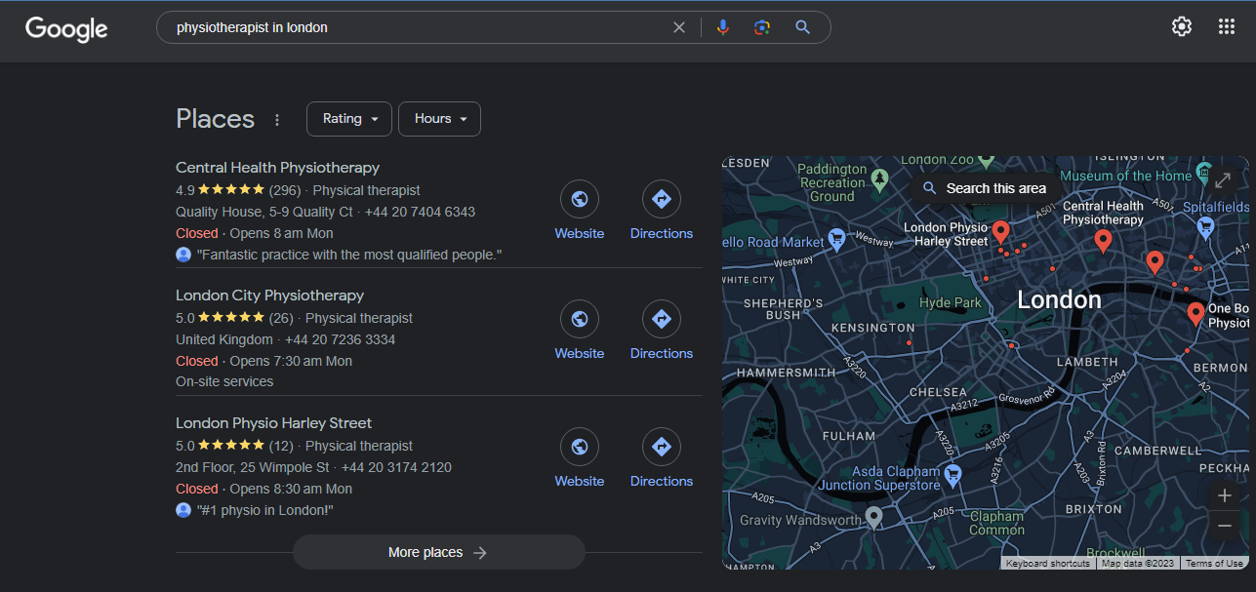The height and width of the screenshot is (592, 1256).
Task: Open London City Physiotherapy listing
Action: coord(269,296)
